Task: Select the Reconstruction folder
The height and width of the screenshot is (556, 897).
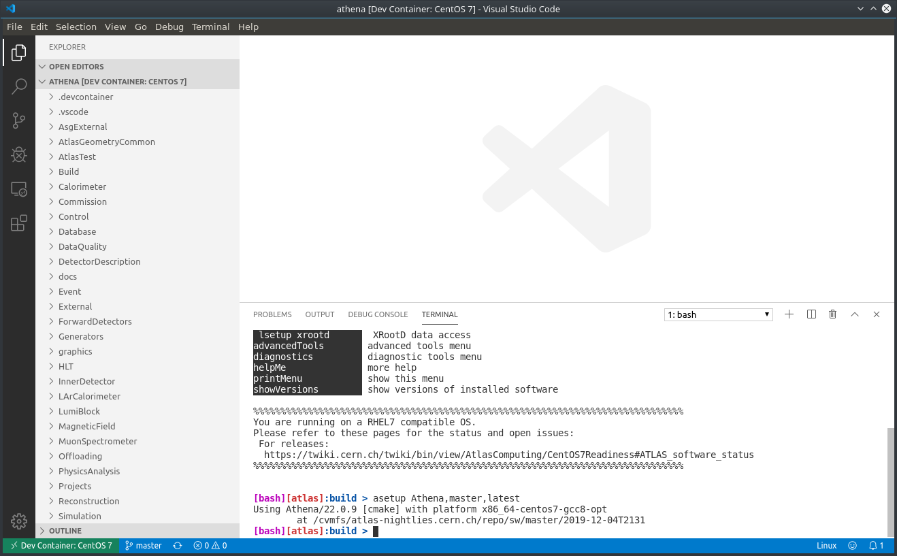Action: click(137, 501)
